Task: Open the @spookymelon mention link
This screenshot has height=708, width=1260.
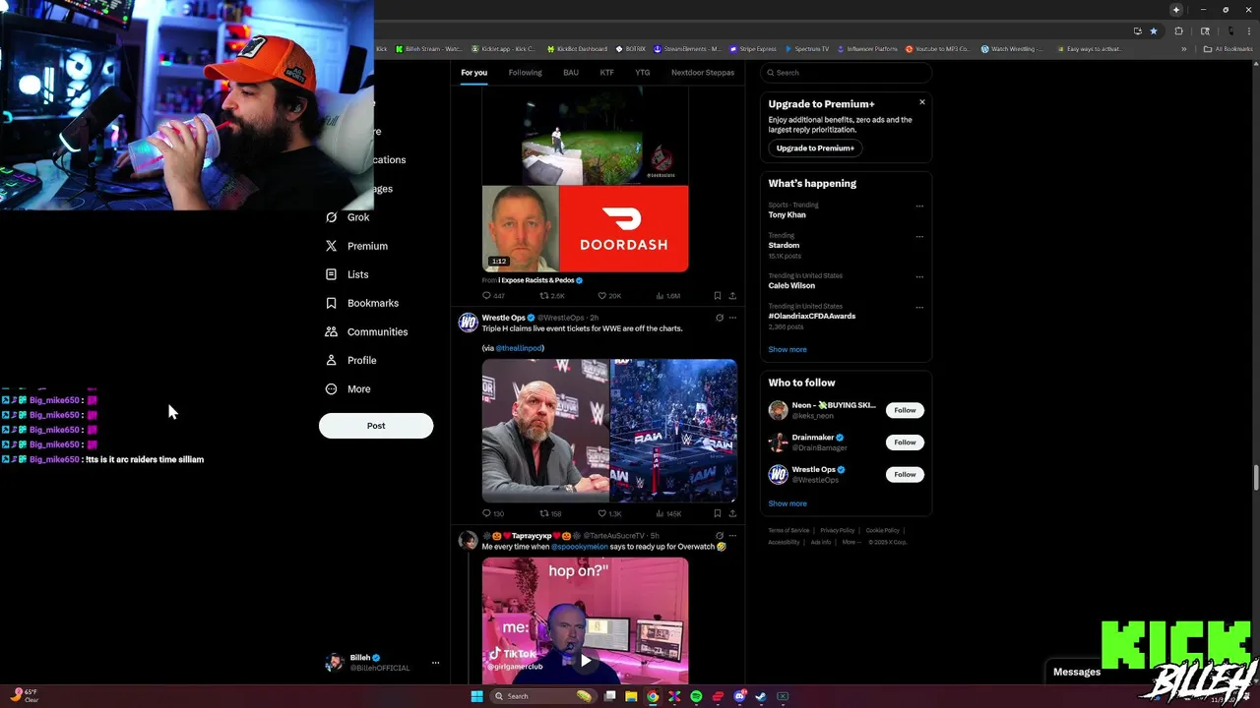Action: (580, 547)
